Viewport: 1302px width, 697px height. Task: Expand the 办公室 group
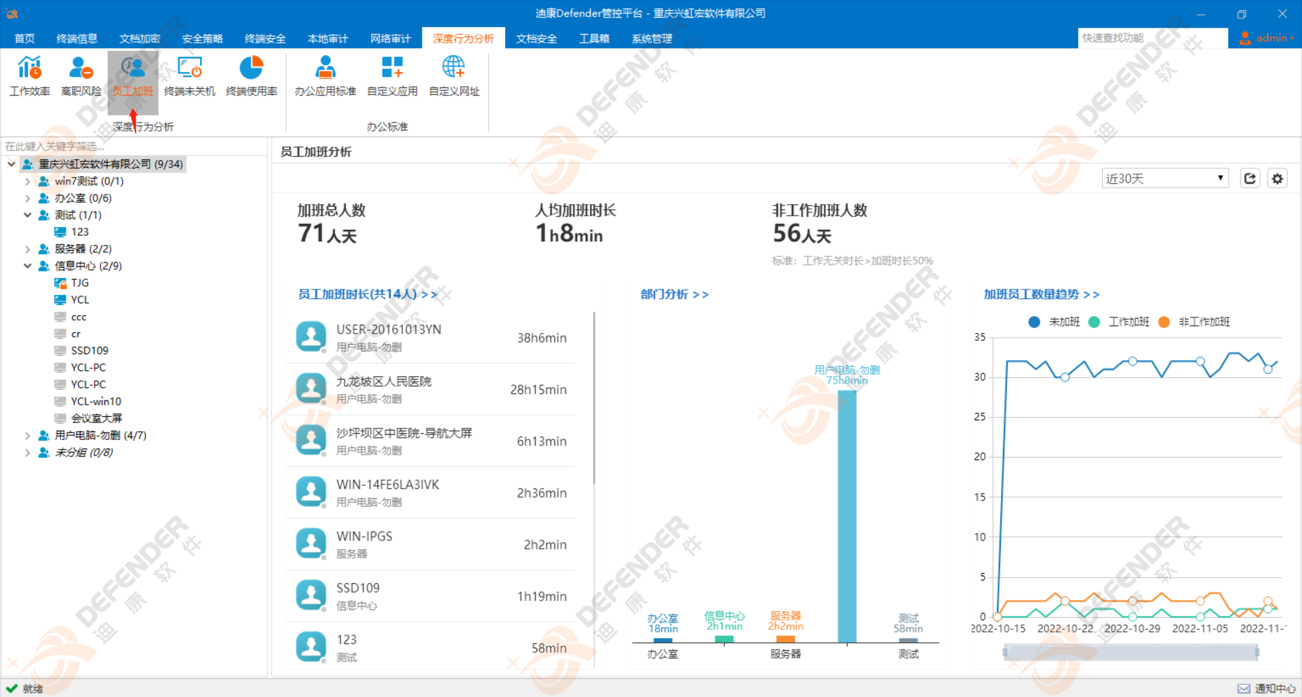pos(27,198)
